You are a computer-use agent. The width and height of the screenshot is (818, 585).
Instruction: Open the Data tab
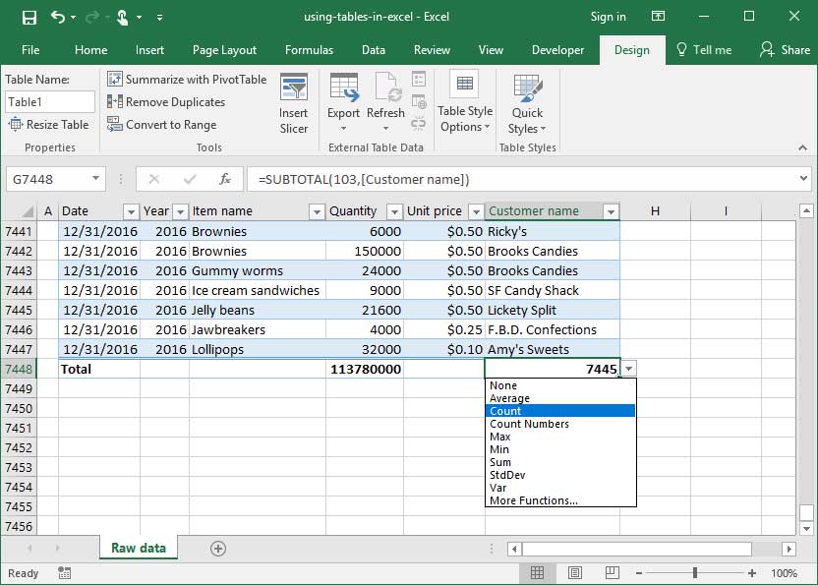(374, 50)
